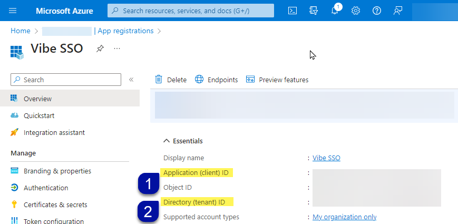
Task: Click the Endpoints globe icon
Action: tap(199, 79)
